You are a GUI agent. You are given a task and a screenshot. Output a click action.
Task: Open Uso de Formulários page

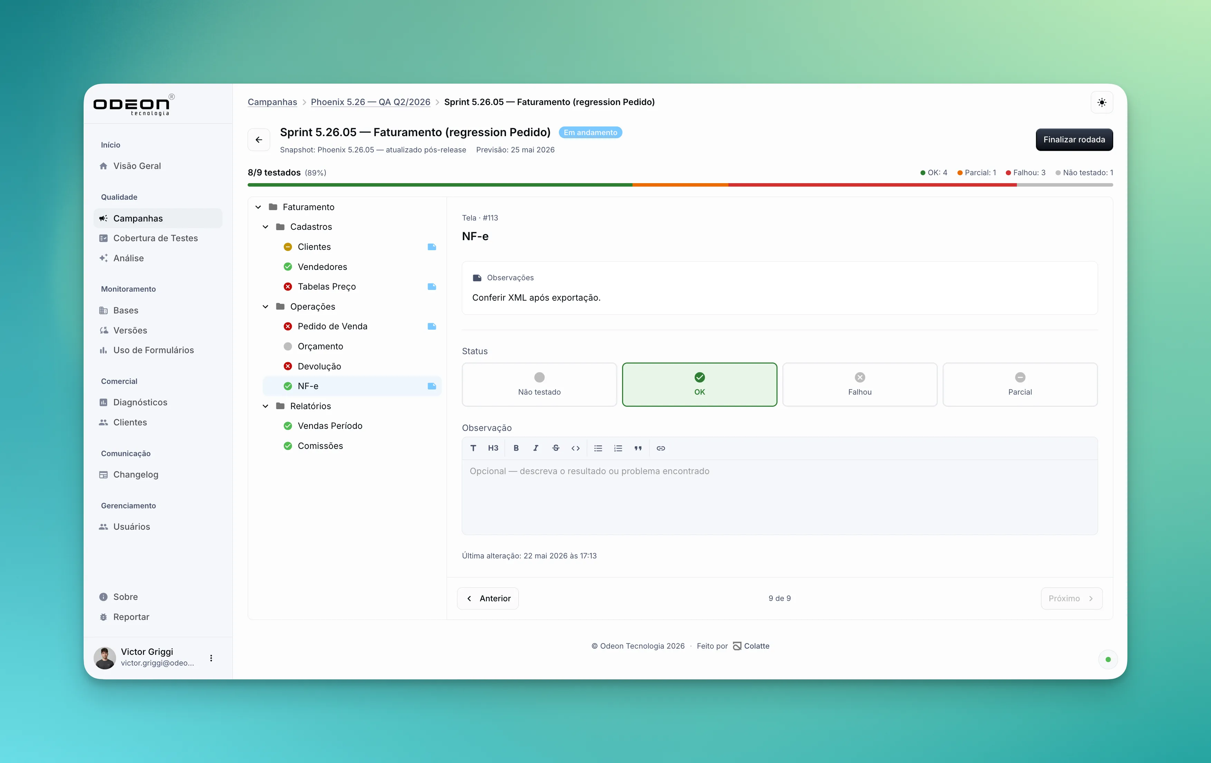(x=158, y=350)
